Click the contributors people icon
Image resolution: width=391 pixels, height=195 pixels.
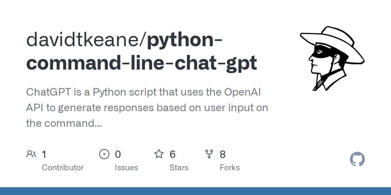31,154
